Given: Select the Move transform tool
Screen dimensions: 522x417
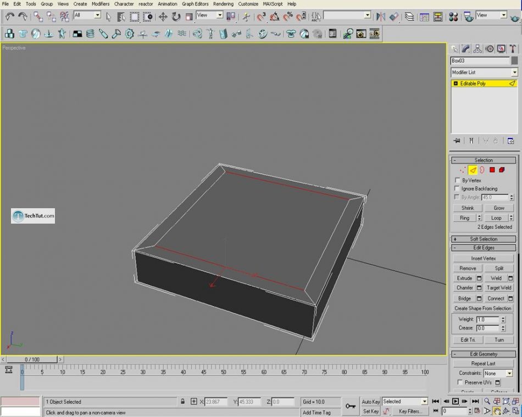Looking at the screenshot, I should 163,16.
